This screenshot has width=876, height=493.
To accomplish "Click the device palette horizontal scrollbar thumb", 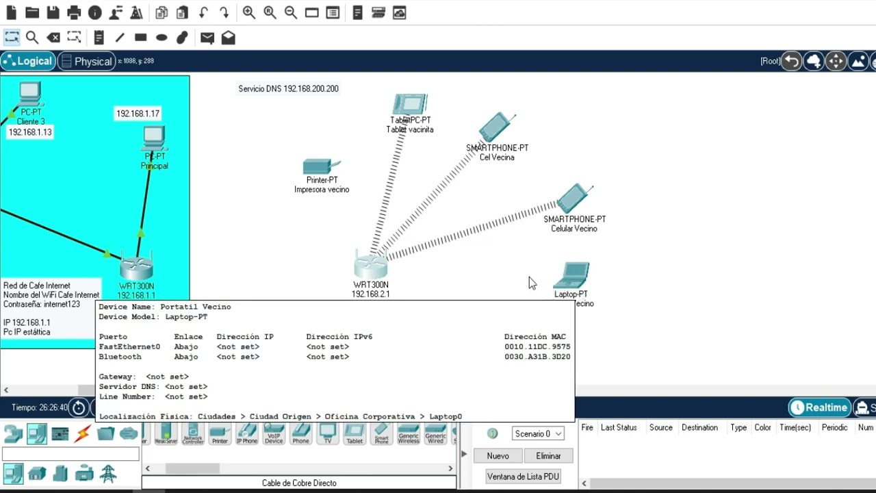I will [x=192, y=468].
